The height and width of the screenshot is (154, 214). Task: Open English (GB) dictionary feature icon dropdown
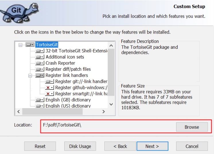40,100
